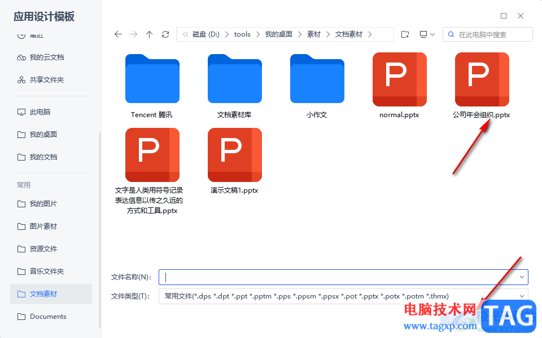Select the 公司年会组织.pptx file icon
This screenshot has height=338, width=542.
[482, 79]
